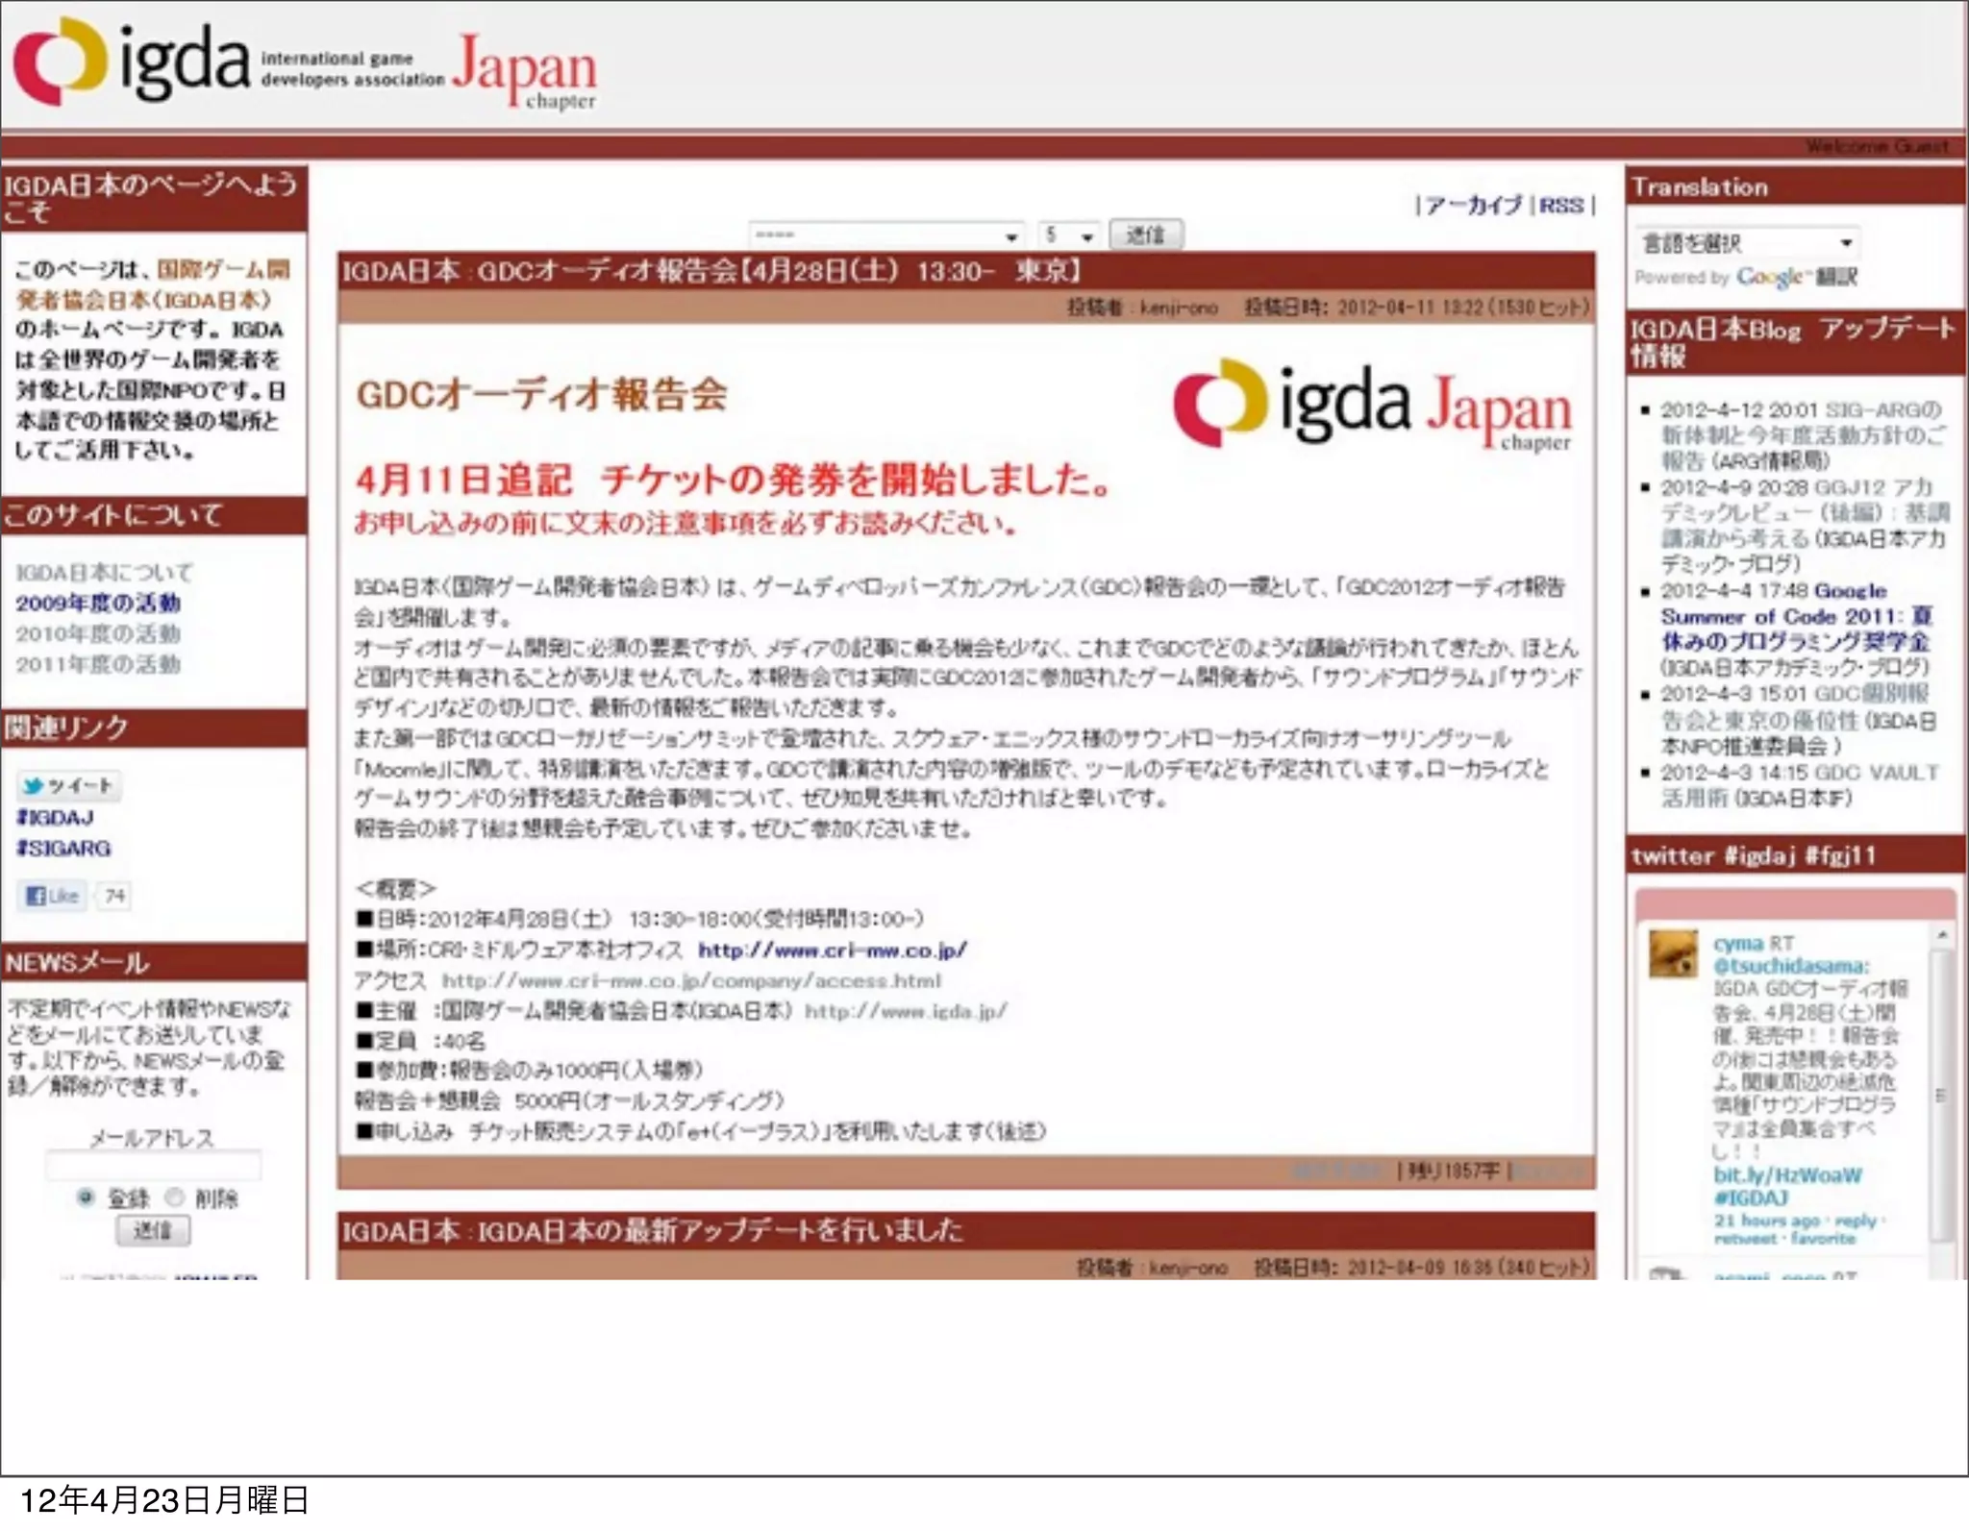The height and width of the screenshot is (1531, 1969).
Task: Open 2011年度の活動 menu item
Action: tap(98, 664)
